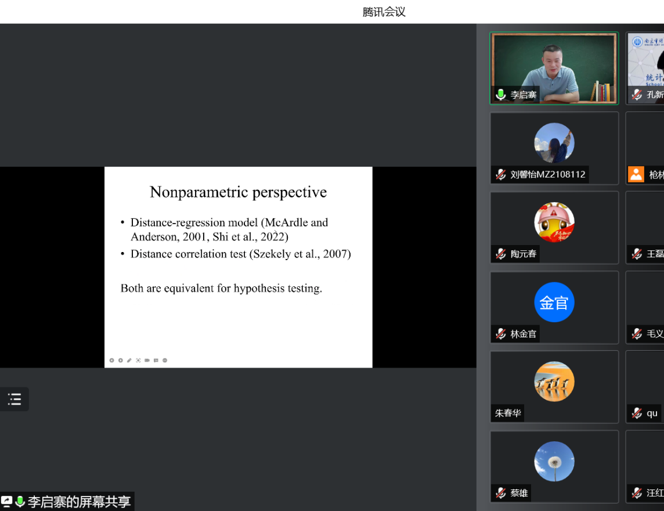Select the pen annotation tool on slide
The image size is (664, 511).
point(129,361)
